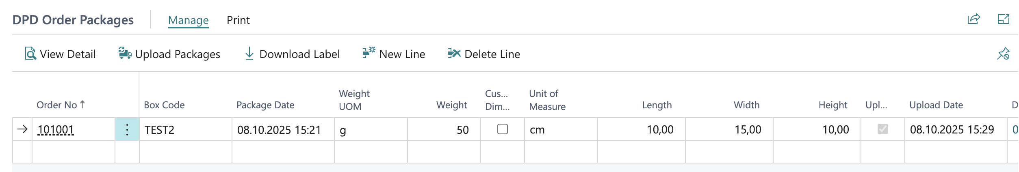Click the Uploaded checkbox in the row
The image size is (1019, 172).
tap(882, 129)
